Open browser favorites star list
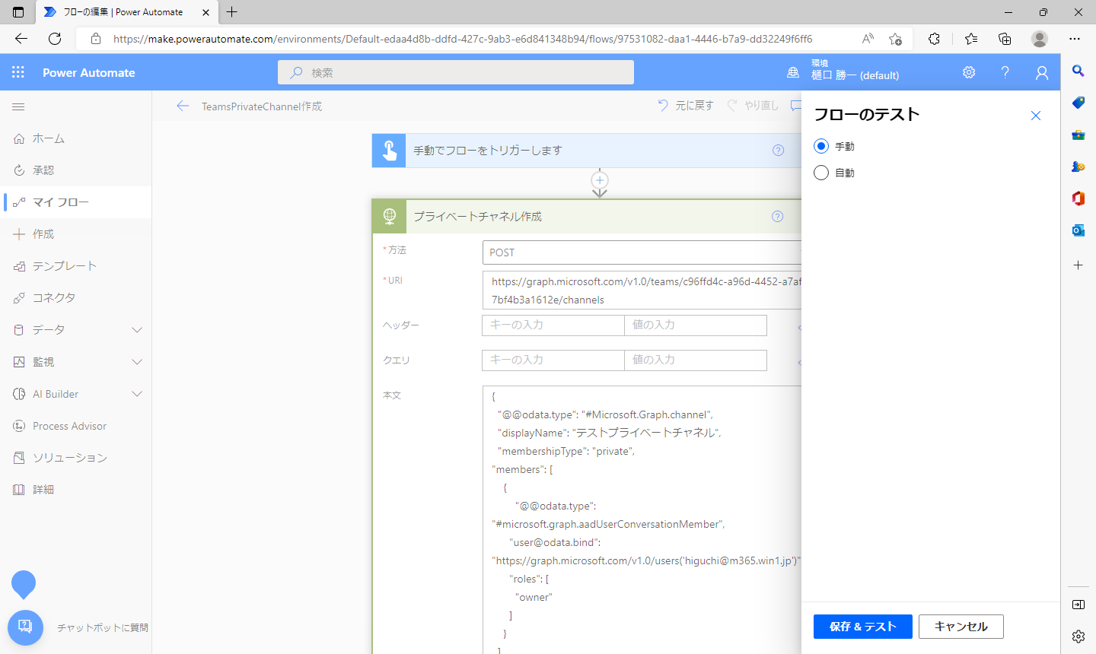The height and width of the screenshot is (654, 1096). coord(971,39)
